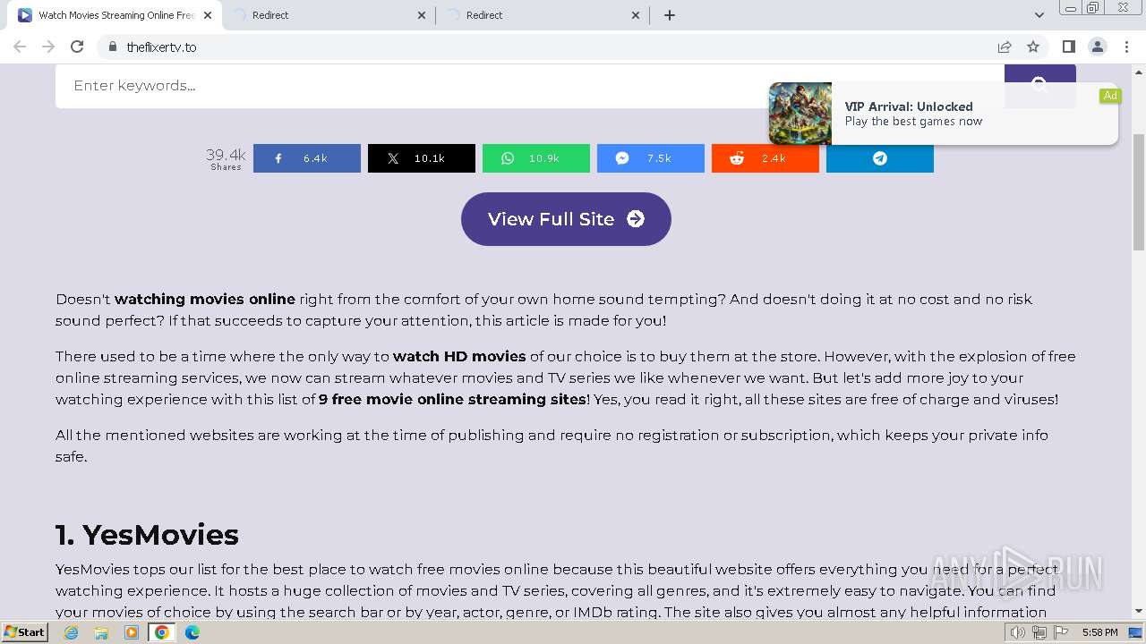Image resolution: width=1146 pixels, height=644 pixels.
Task: Click the View Full Site button
Action: tap(566, 219)
